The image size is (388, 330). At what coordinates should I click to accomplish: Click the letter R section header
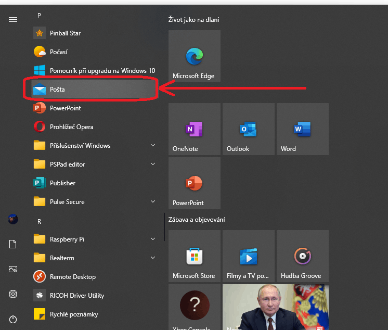39,222
